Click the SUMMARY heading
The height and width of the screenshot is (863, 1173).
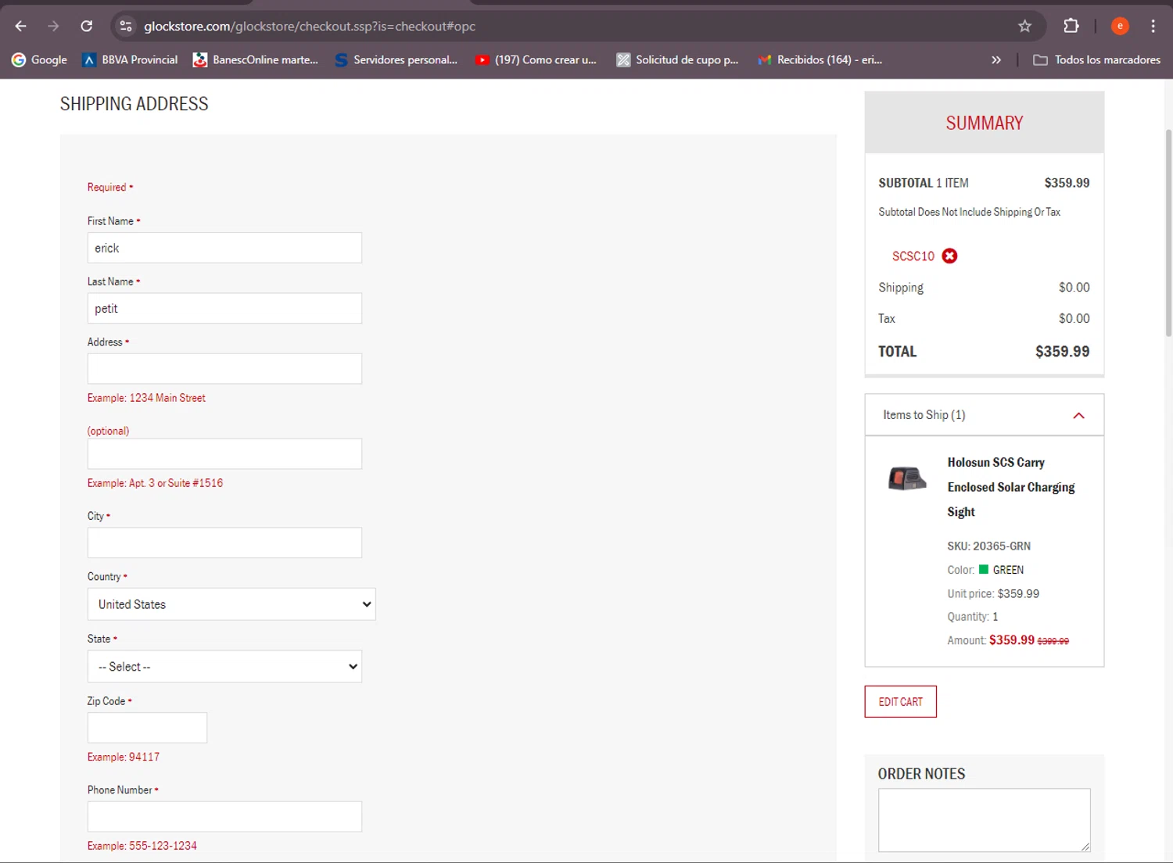tap(984, 123)
